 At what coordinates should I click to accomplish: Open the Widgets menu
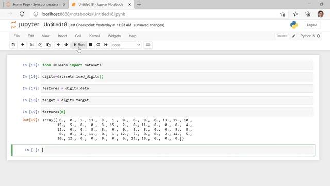pos(114,36)
